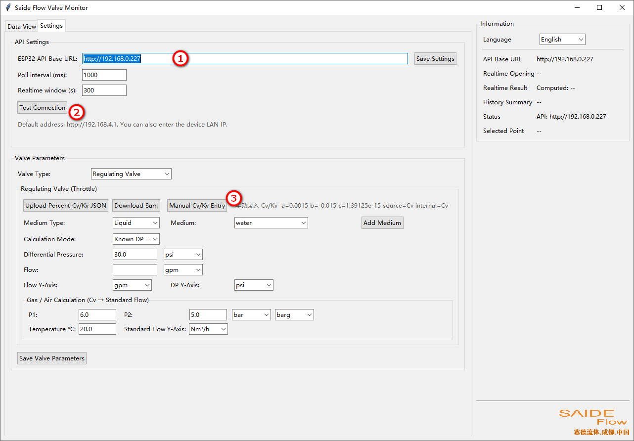Open the Valve Type dropdown
Viewport: 634px width, 441px height.
pos(131,174)
